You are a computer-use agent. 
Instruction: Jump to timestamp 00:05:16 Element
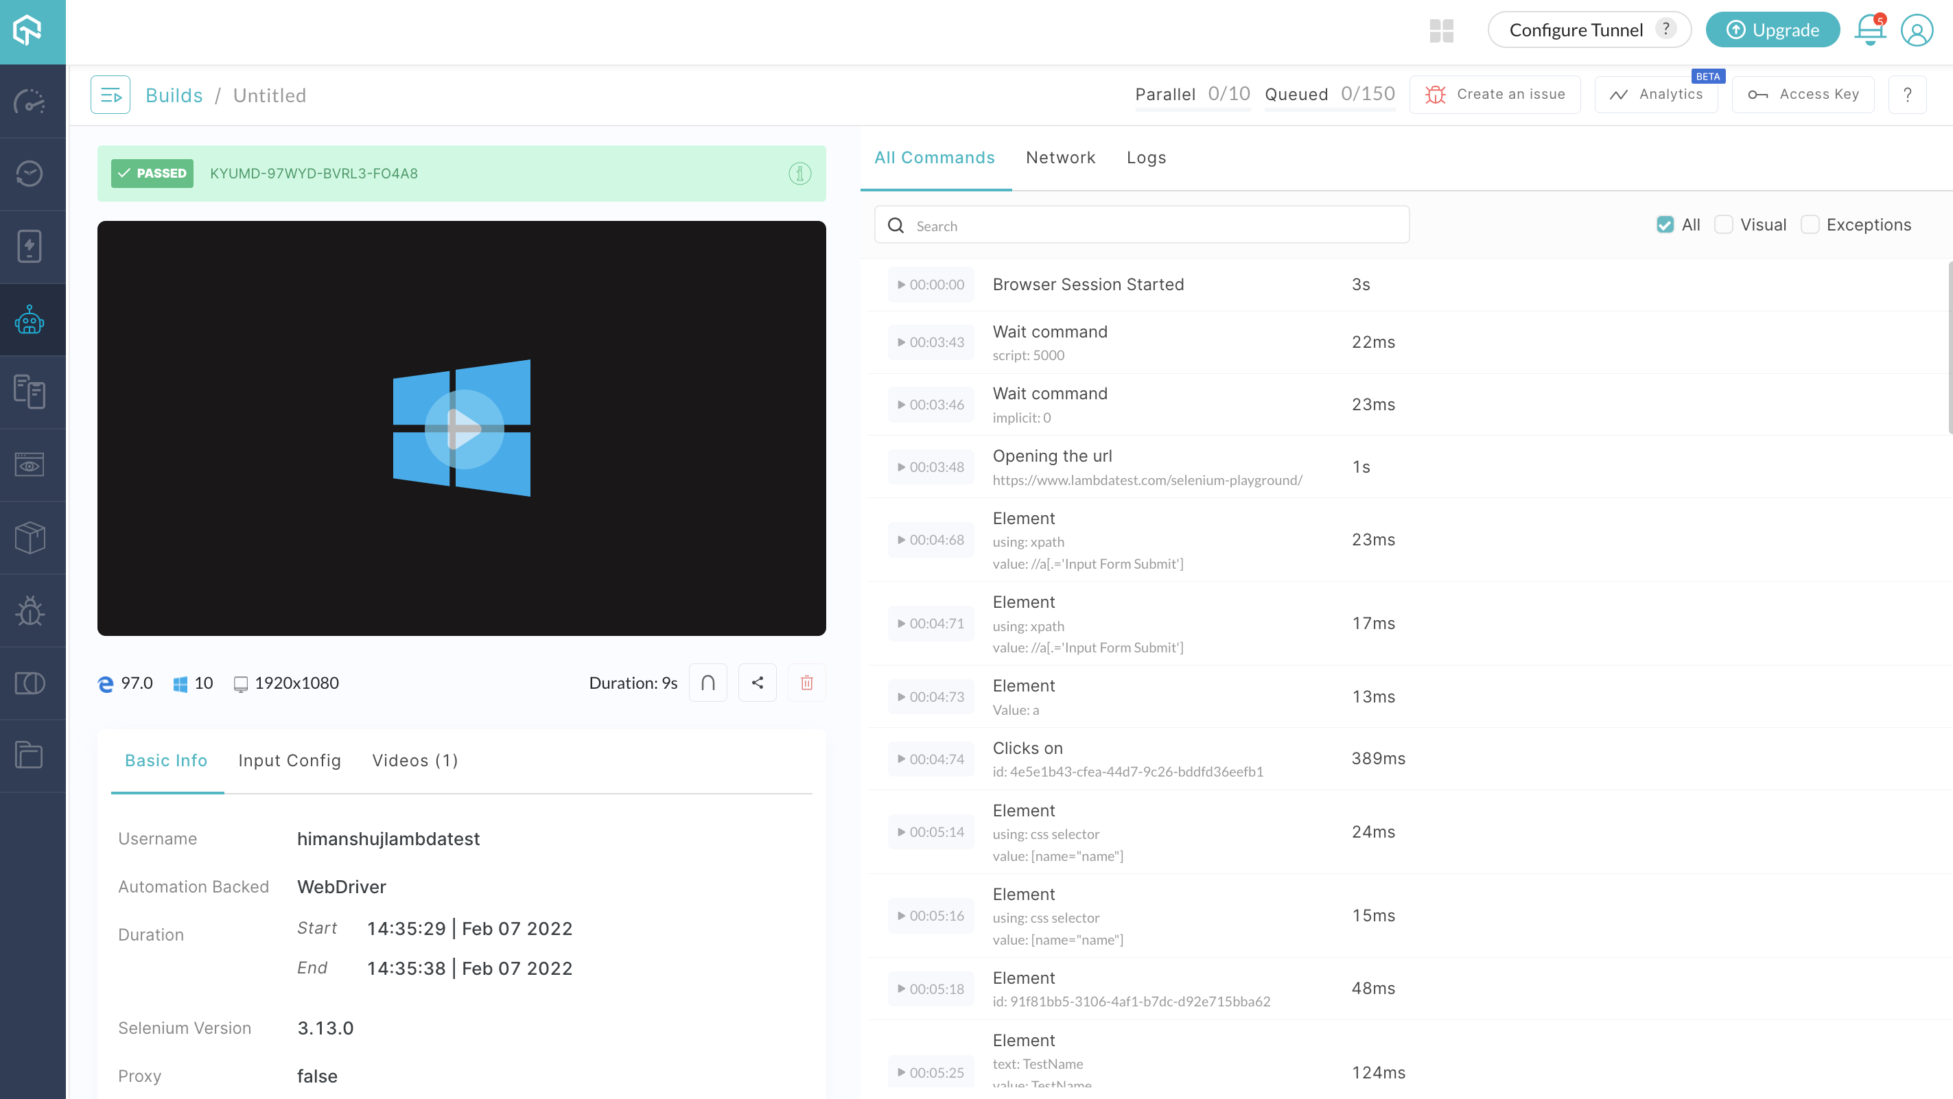click(x=931, y=916)
